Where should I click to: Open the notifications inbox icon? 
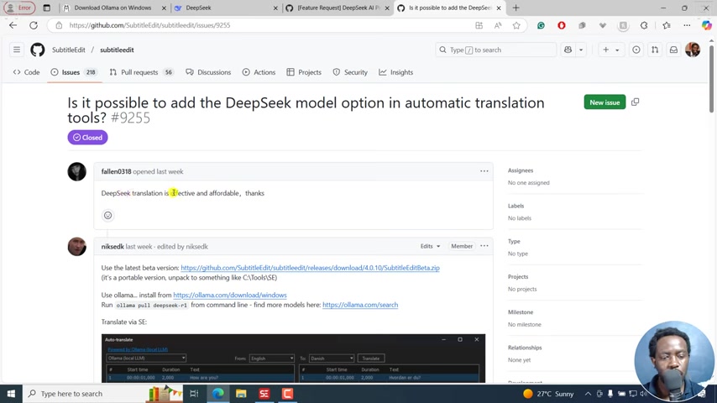pyautogui.click(x=673, y=50)
